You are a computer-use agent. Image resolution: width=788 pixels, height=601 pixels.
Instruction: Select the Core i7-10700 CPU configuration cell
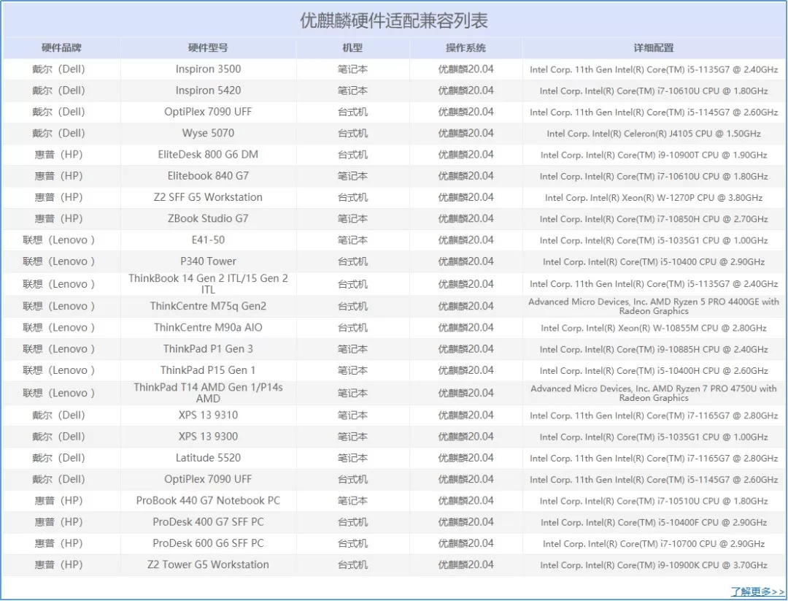[x=654, y=544]
